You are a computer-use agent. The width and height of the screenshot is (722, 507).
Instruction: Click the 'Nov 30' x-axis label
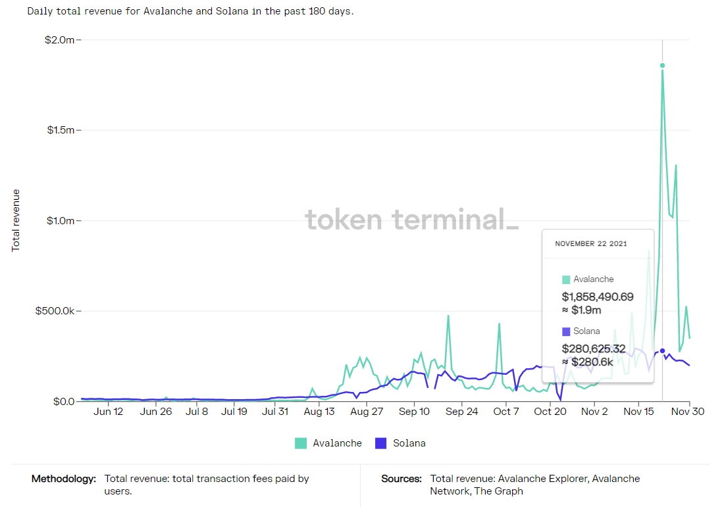(688, 411)
